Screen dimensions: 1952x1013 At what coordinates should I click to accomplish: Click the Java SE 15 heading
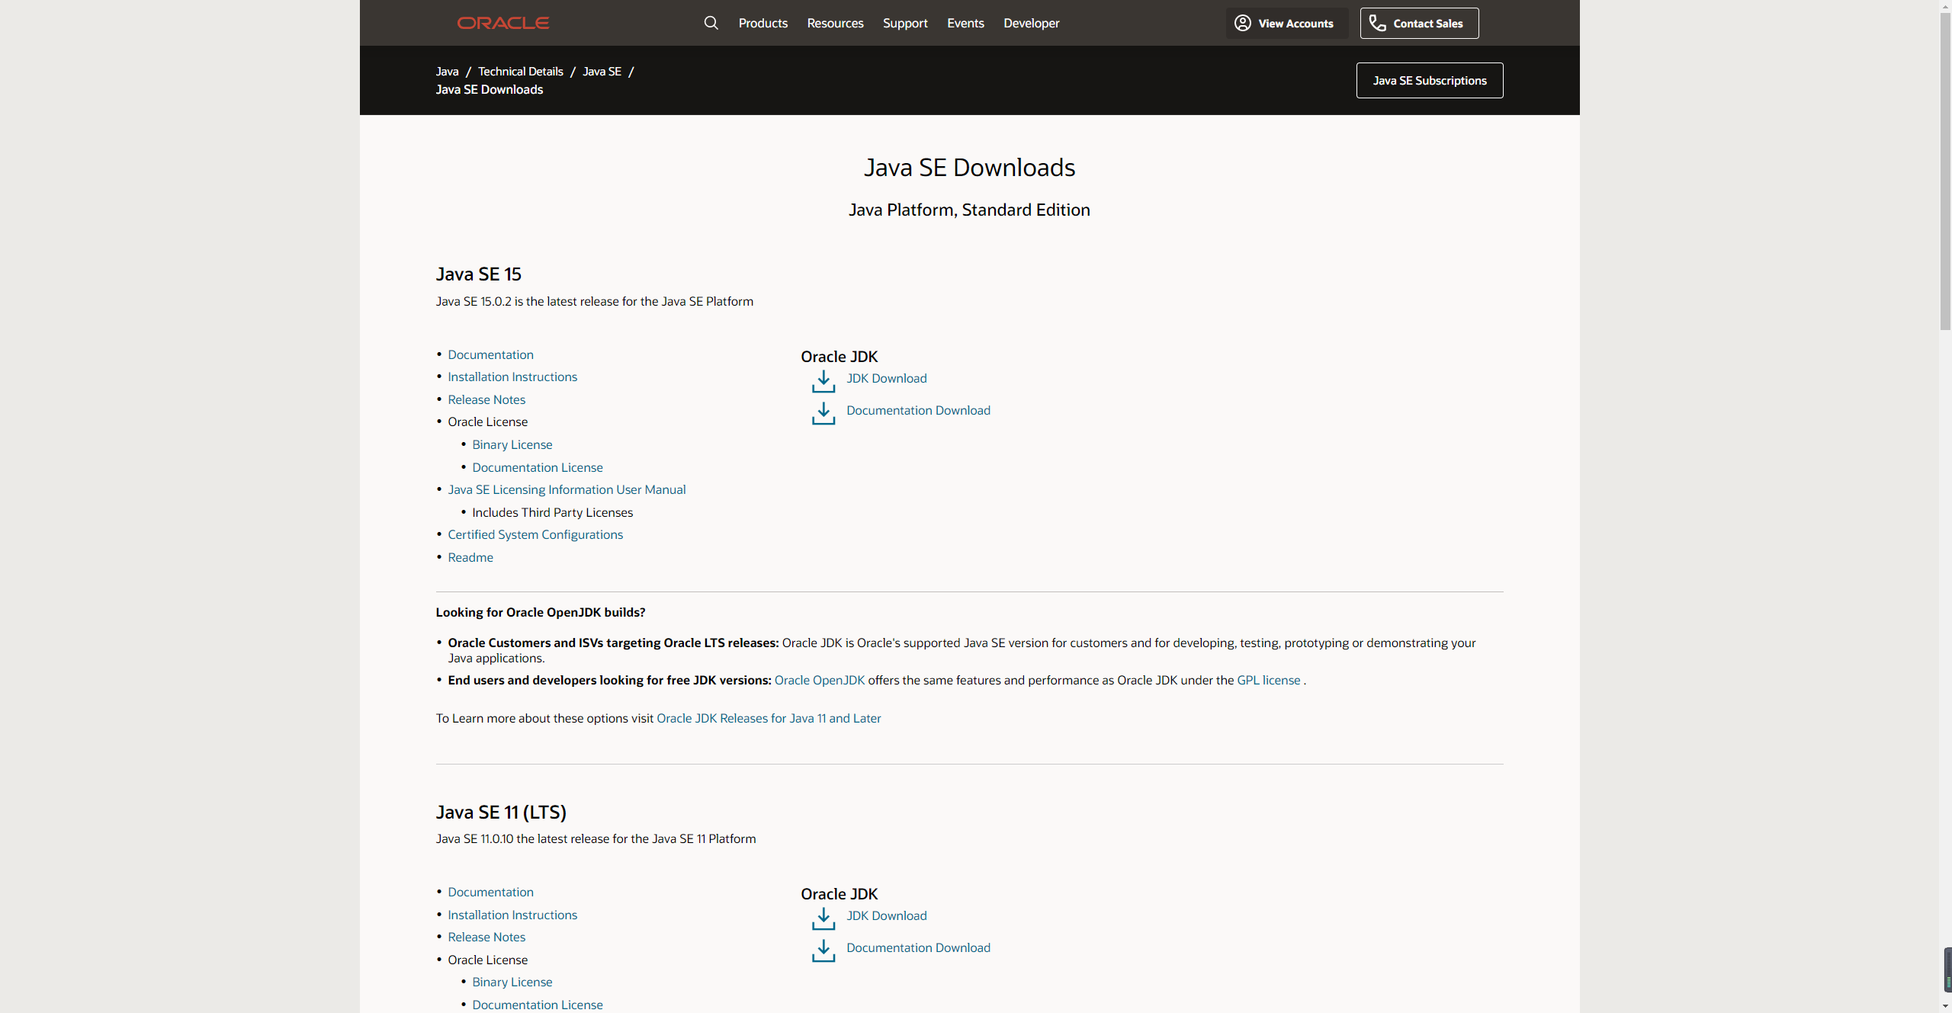click(x=478, y=274)
